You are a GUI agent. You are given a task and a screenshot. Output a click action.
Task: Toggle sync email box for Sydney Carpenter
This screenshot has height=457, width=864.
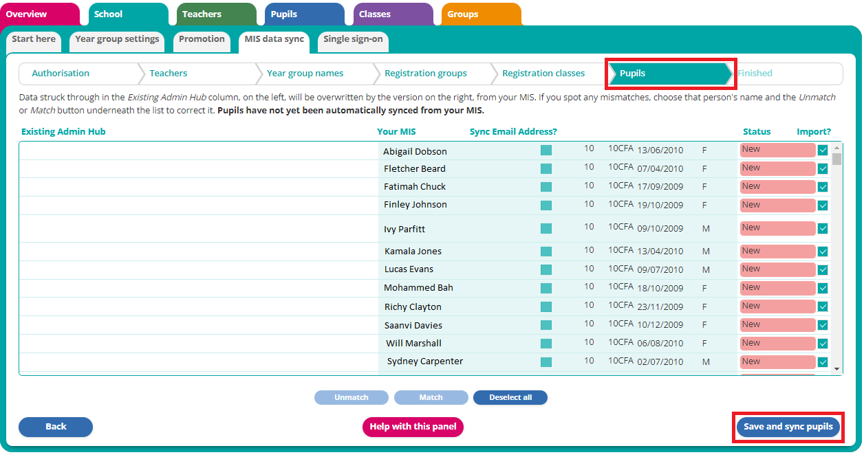pos(546,362)
